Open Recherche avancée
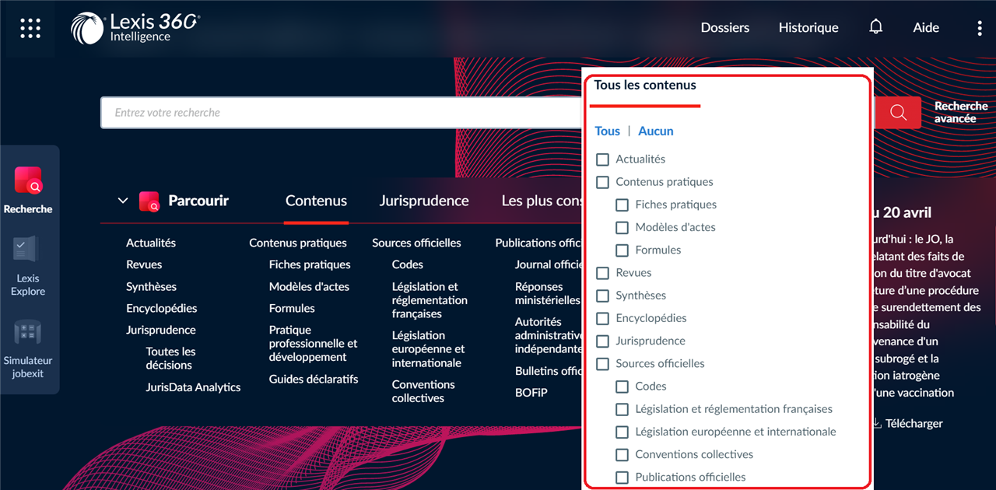The width and height of the screenshot is (996, 490). tap(961, 113)
